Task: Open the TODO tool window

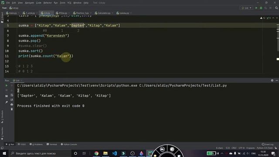Action: 22,144
